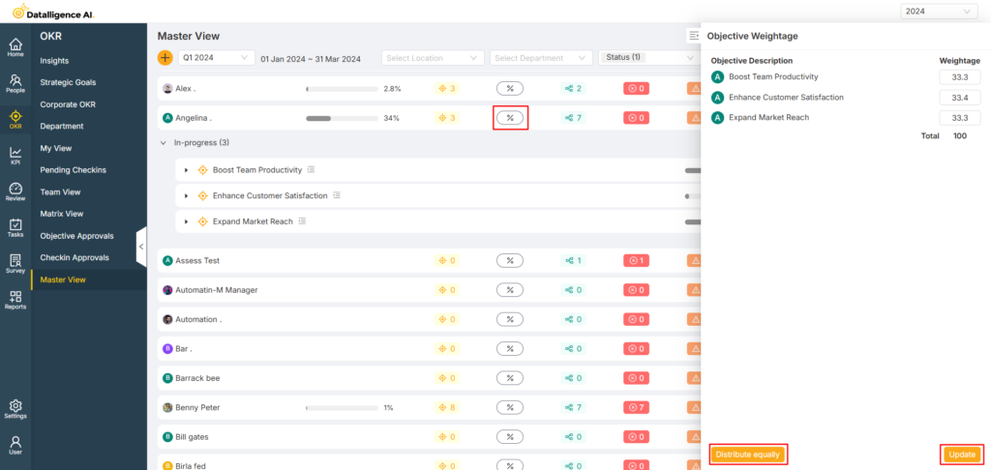
Task: Click red overdue badge for Assess Test
Action: [636, 260]
